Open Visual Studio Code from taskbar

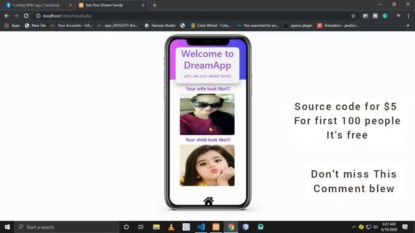201,227
